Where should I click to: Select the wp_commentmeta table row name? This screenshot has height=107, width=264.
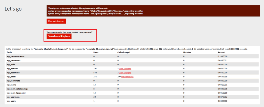(16, 56)
